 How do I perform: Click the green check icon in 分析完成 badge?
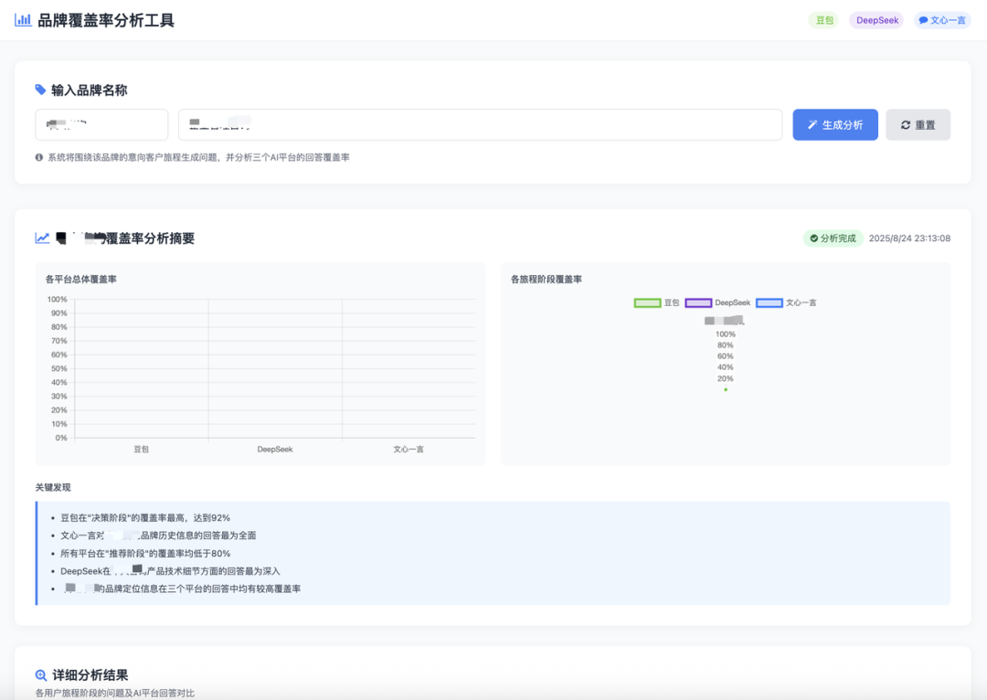814,239
